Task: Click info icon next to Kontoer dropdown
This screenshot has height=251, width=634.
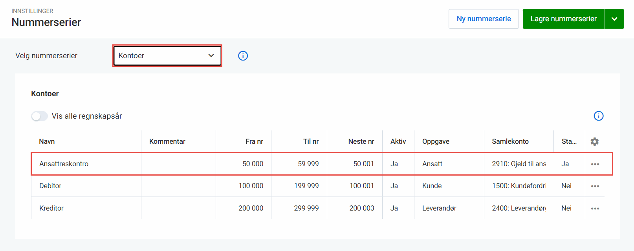Action: tap(243, 56)
